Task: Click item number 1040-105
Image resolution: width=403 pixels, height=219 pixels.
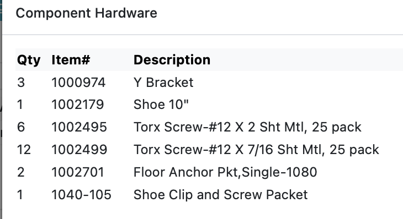Action: point(81,195)
